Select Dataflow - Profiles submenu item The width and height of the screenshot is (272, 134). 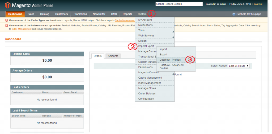pos(176,60)
